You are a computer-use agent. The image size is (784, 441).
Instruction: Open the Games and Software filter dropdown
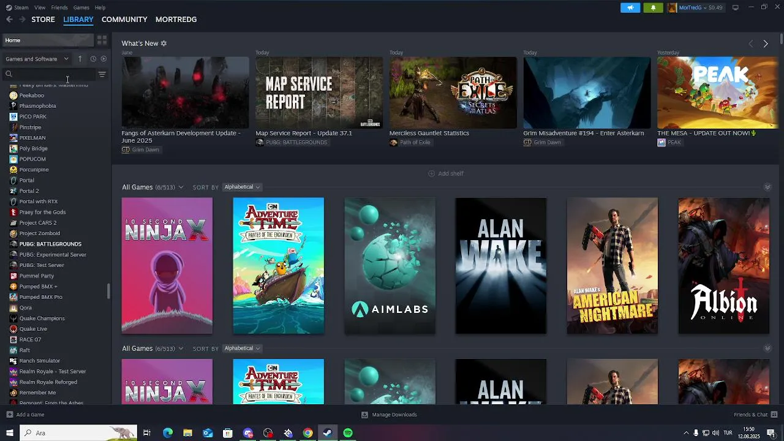[x=37, y=59]
